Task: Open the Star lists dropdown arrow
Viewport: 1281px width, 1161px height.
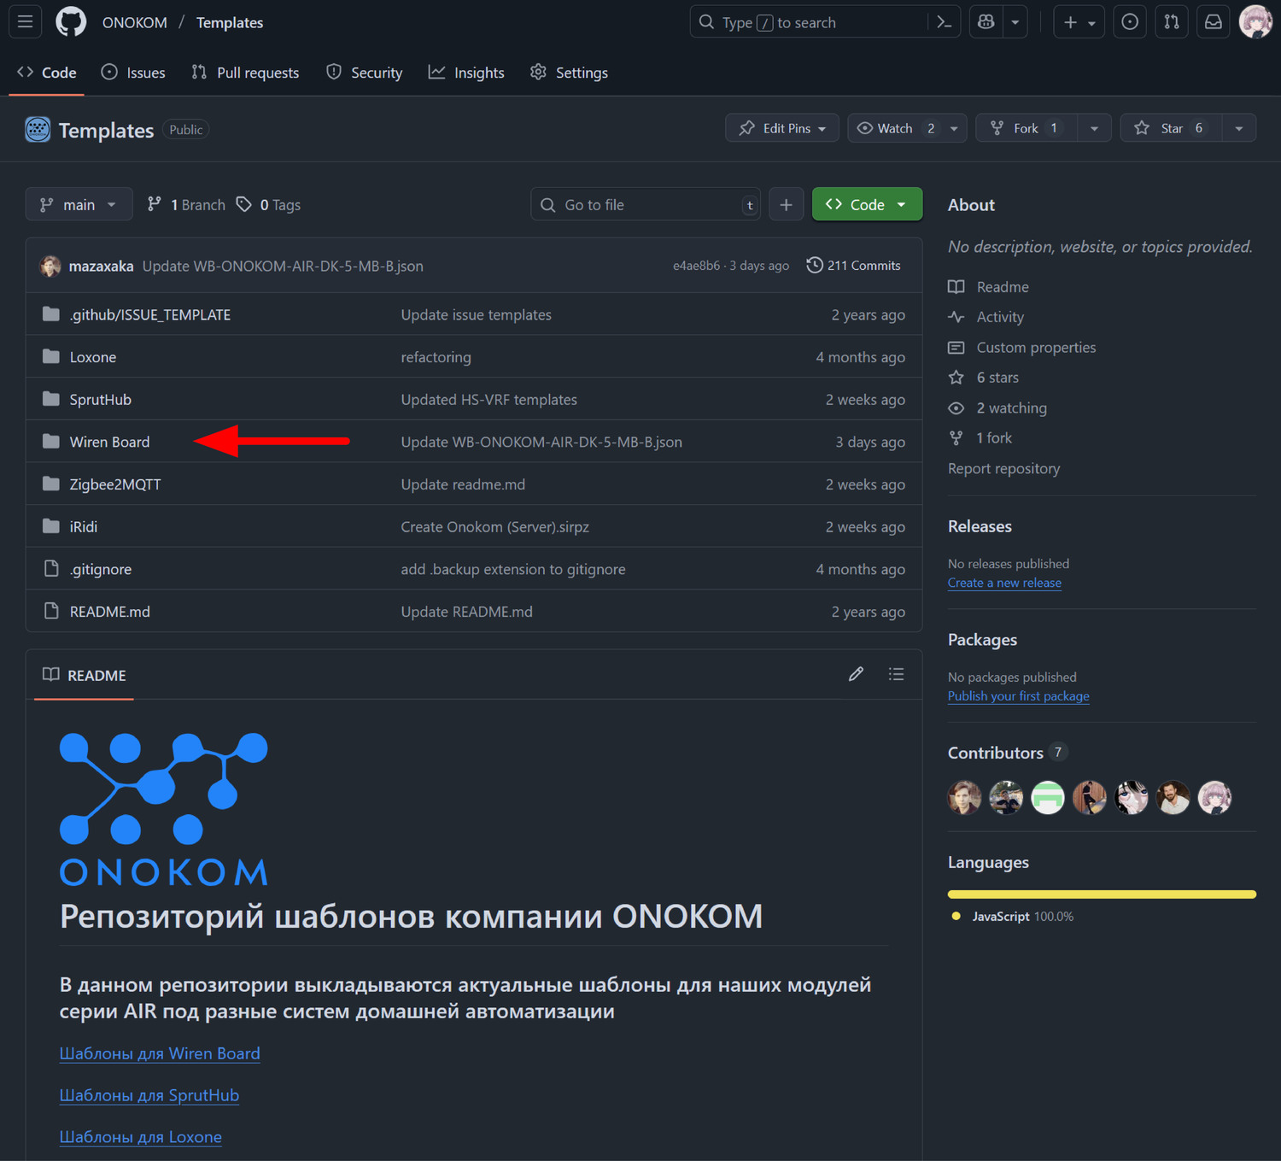Action: click(x=1238, y=128)
